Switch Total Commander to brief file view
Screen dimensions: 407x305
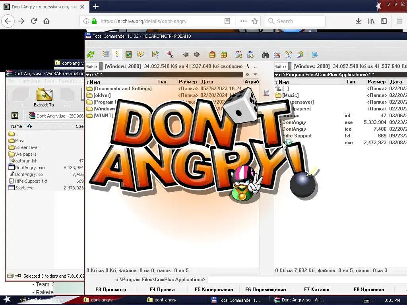point(106,54)
